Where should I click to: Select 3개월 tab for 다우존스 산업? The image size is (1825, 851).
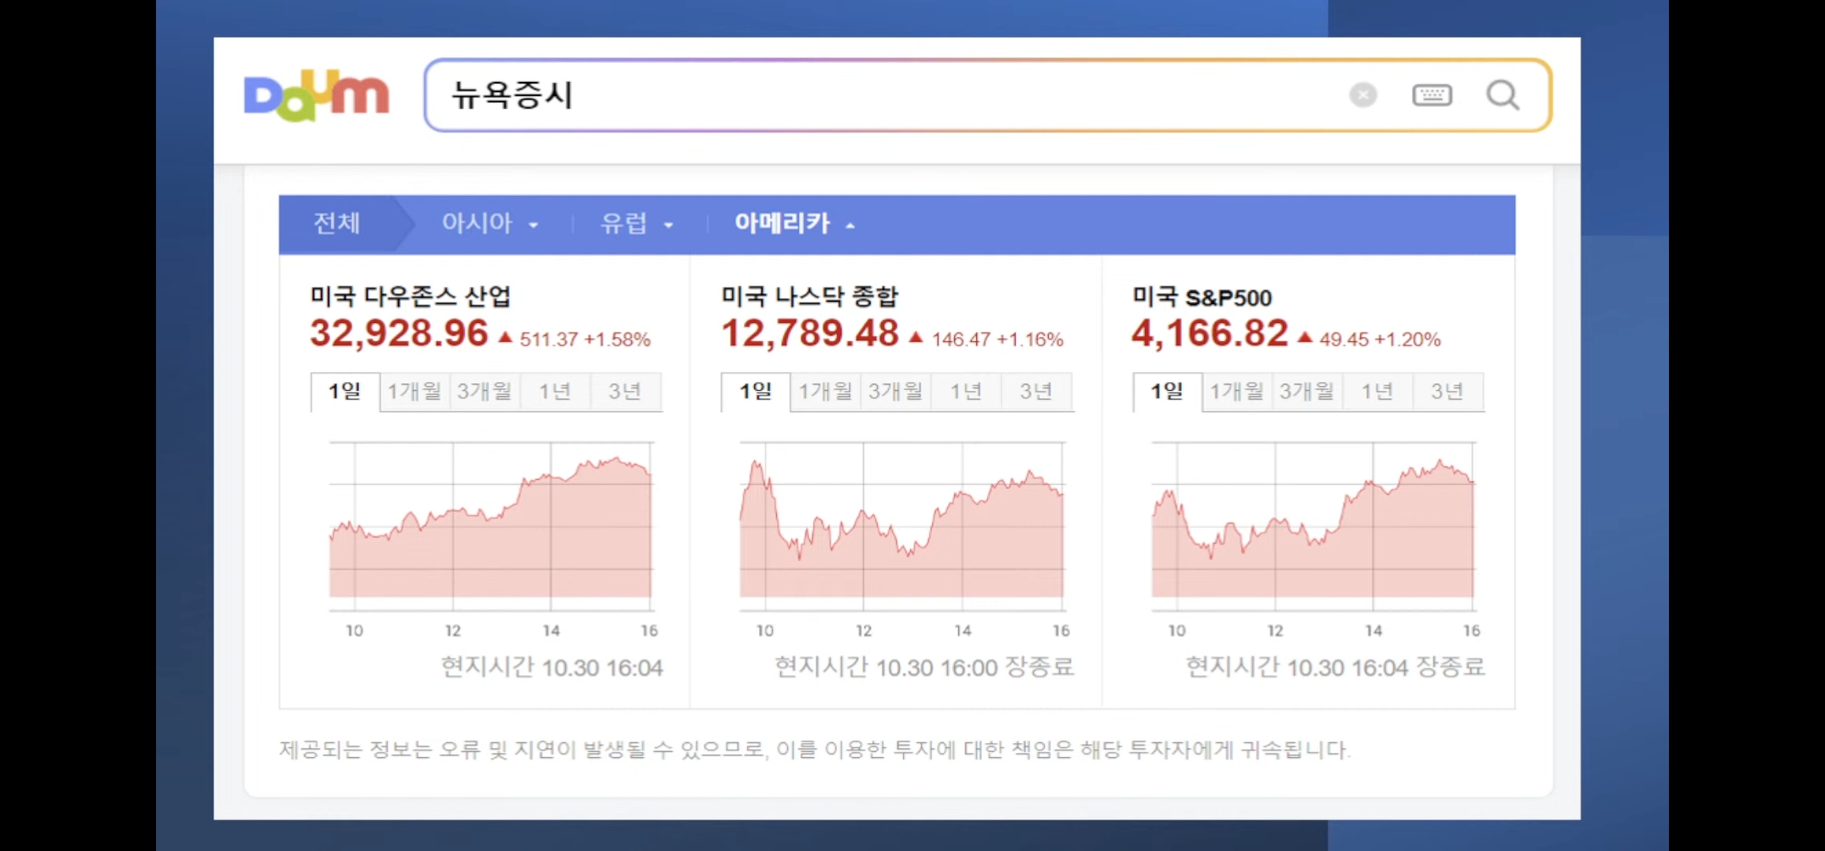click(485, 392)
